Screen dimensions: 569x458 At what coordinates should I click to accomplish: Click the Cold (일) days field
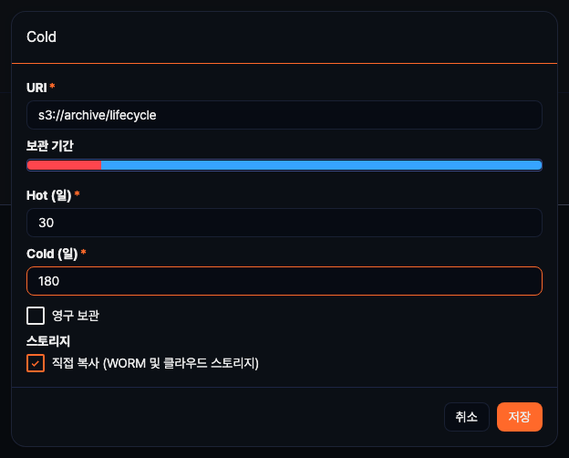pos(284,281)
